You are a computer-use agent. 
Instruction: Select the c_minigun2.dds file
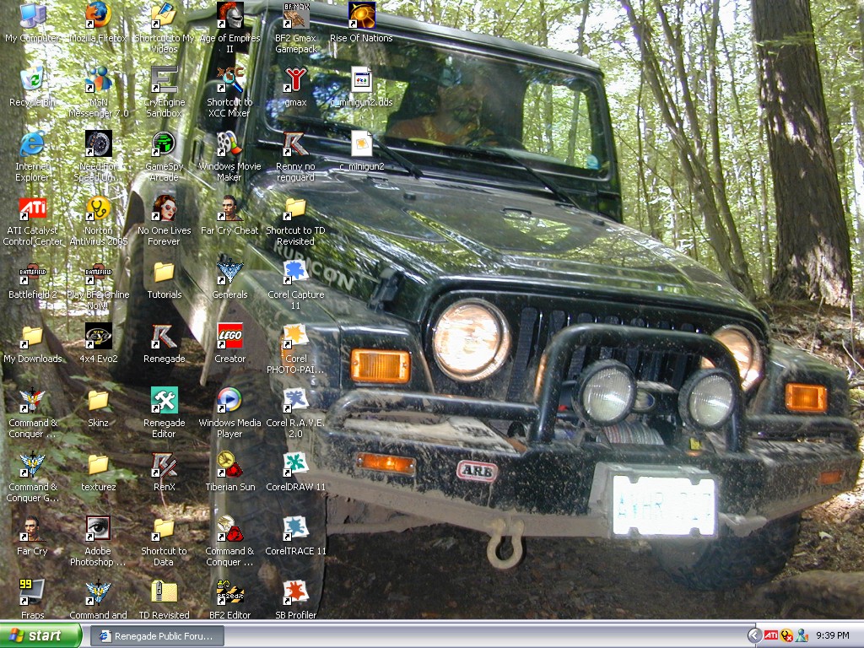[361, 80]
